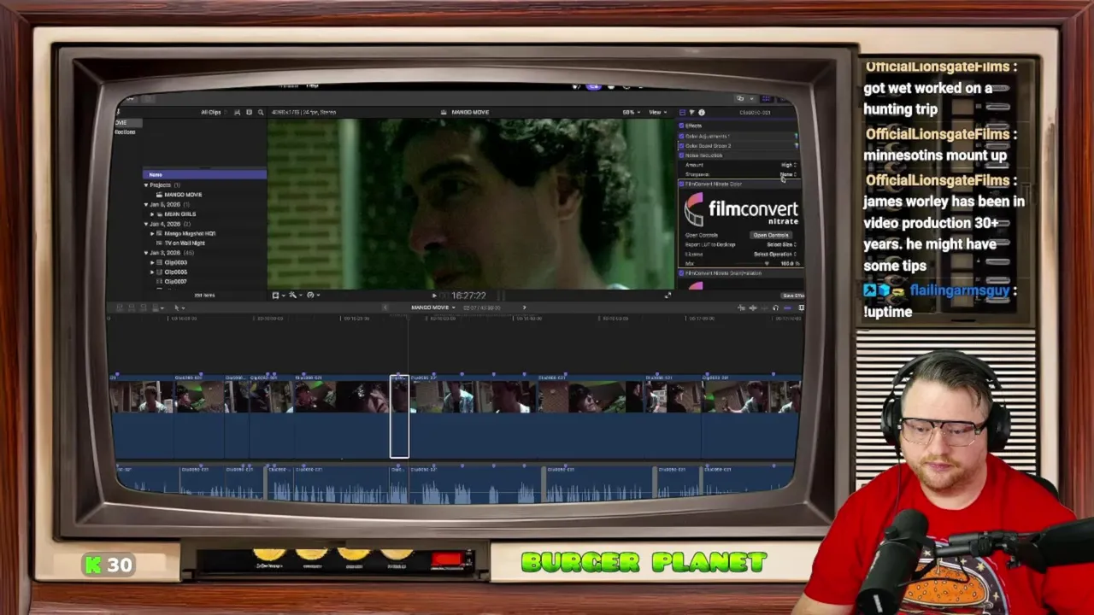Viewport: 1094px width, 615px height.
Task: Click the insert clip edit button
Action: pos(133,307)
